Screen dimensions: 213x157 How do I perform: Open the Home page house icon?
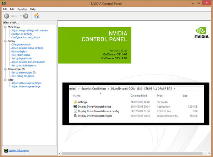(37, 16)
